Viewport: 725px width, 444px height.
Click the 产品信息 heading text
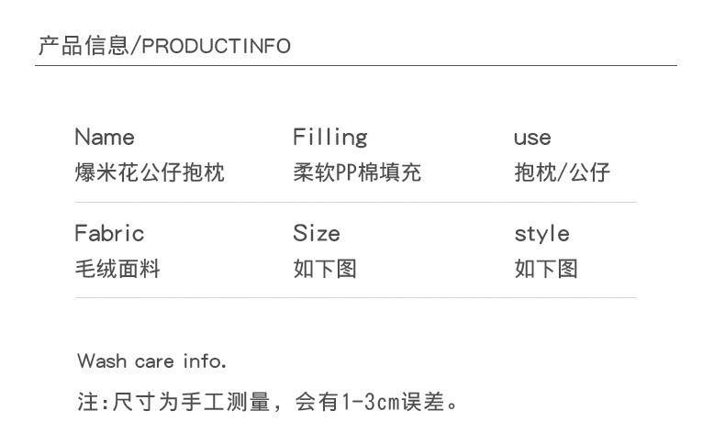83,46
